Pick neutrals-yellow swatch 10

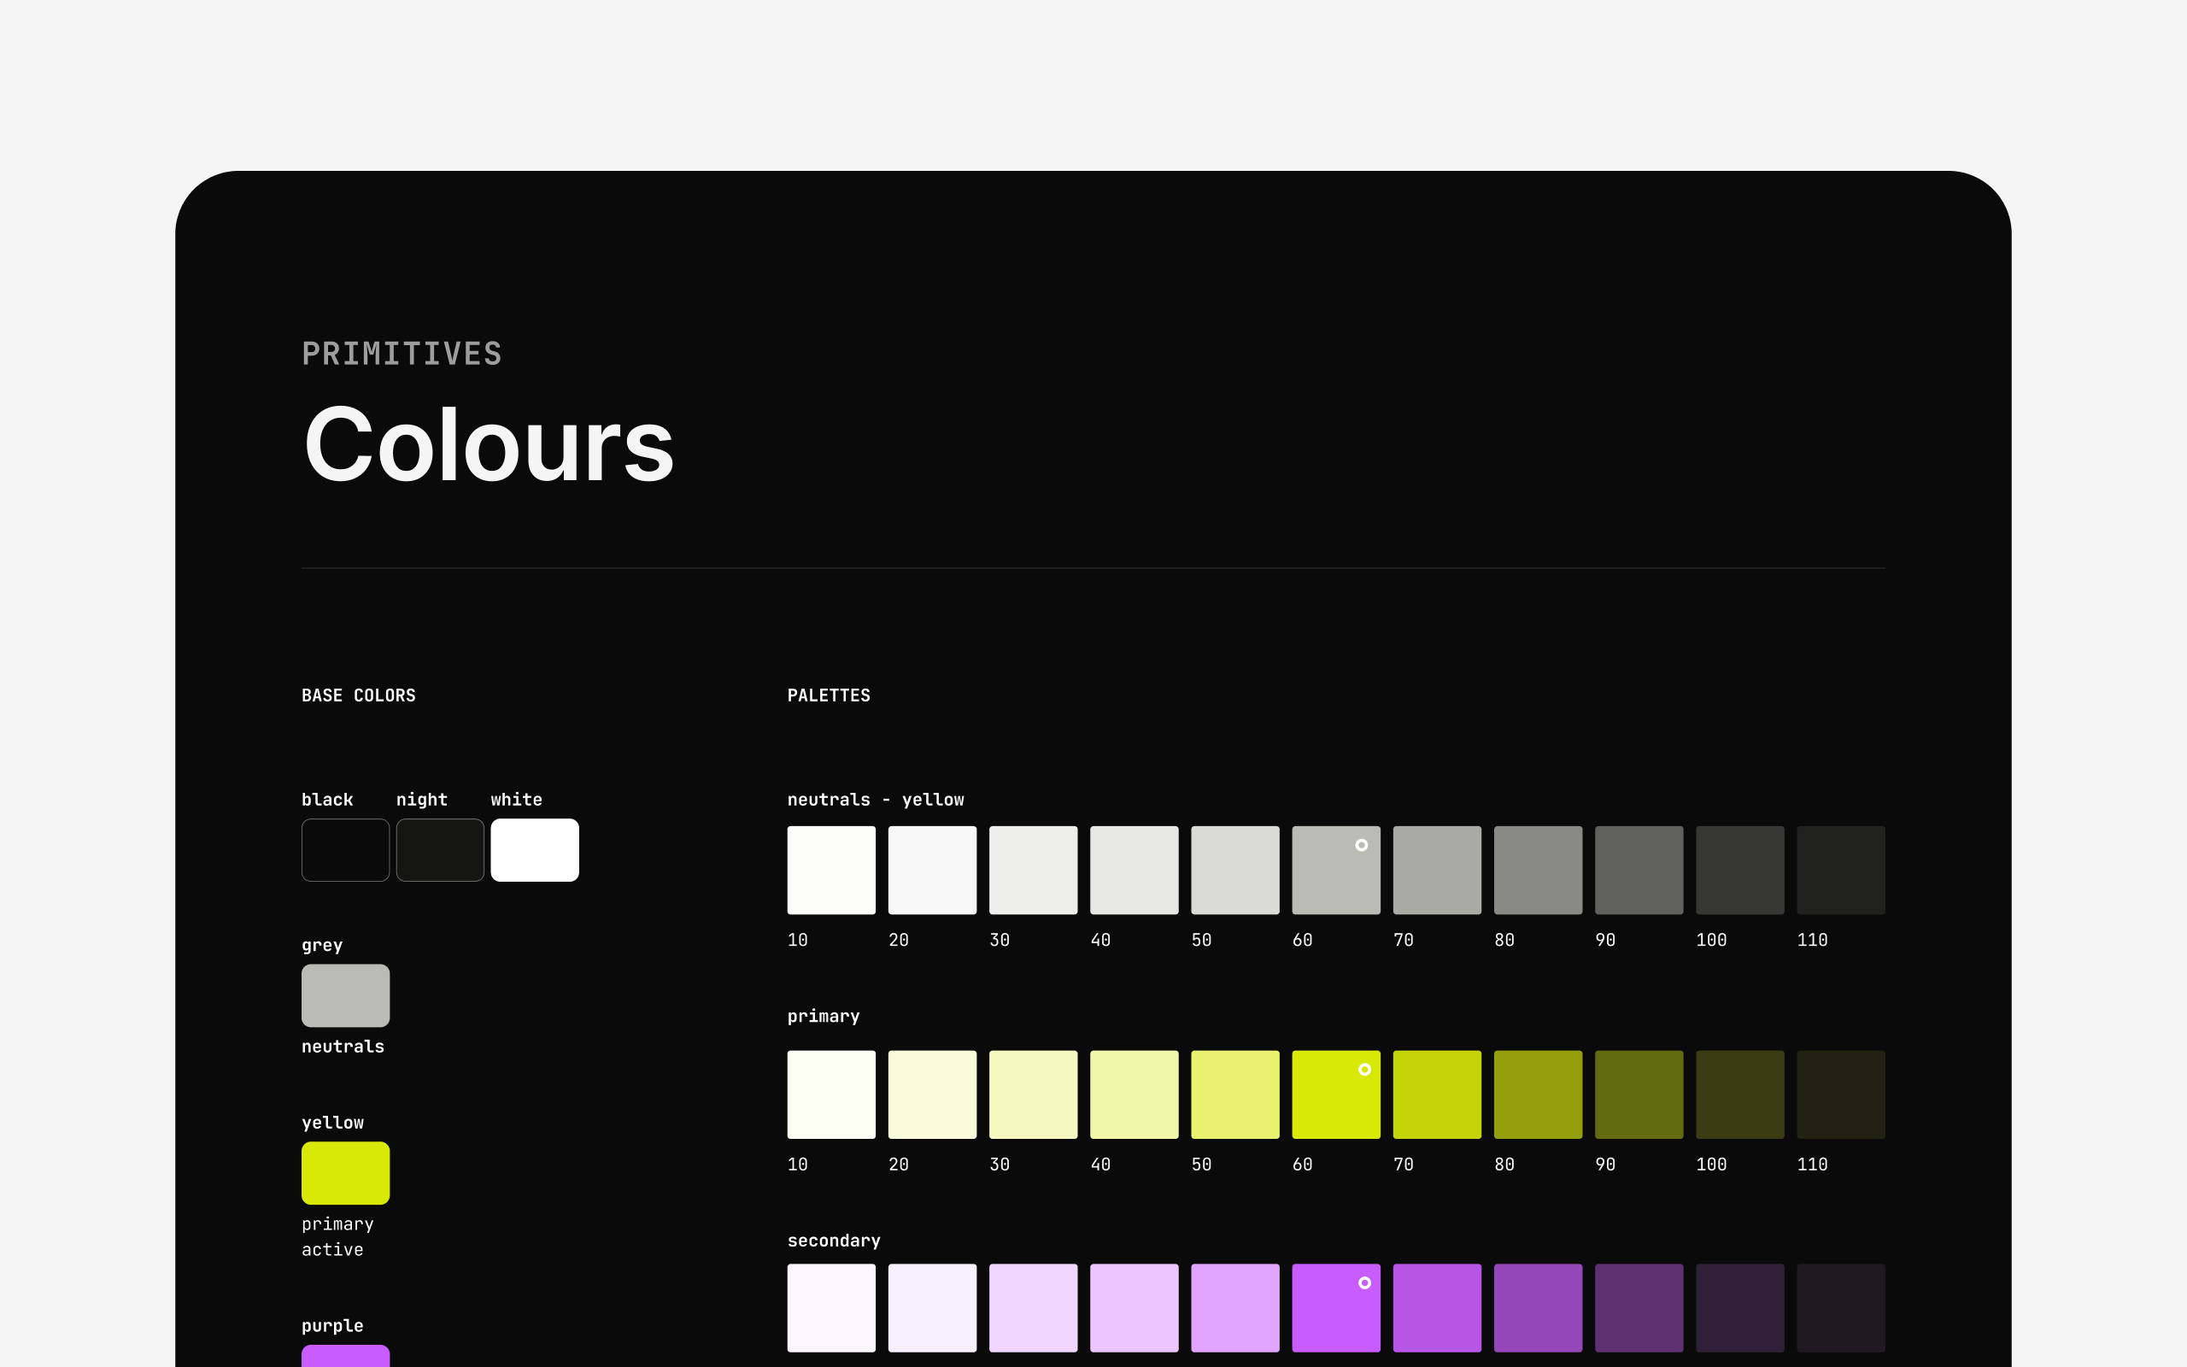831,870
